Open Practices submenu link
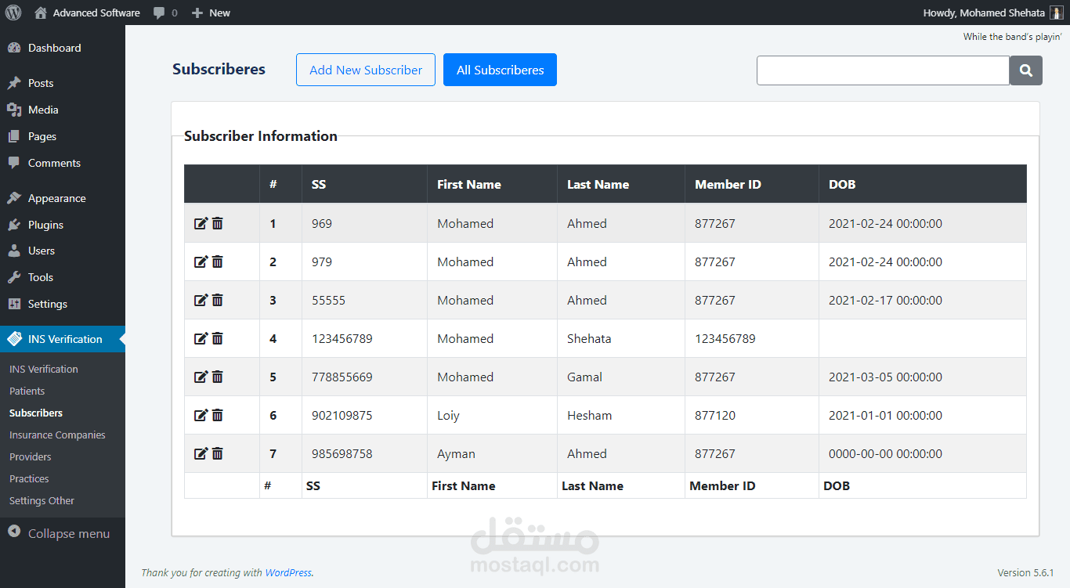 point(29,478)
